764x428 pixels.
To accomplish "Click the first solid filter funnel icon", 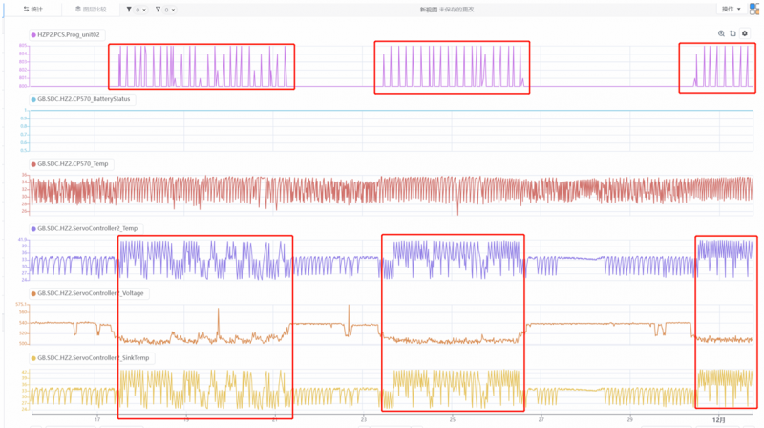I will point(129,10).
